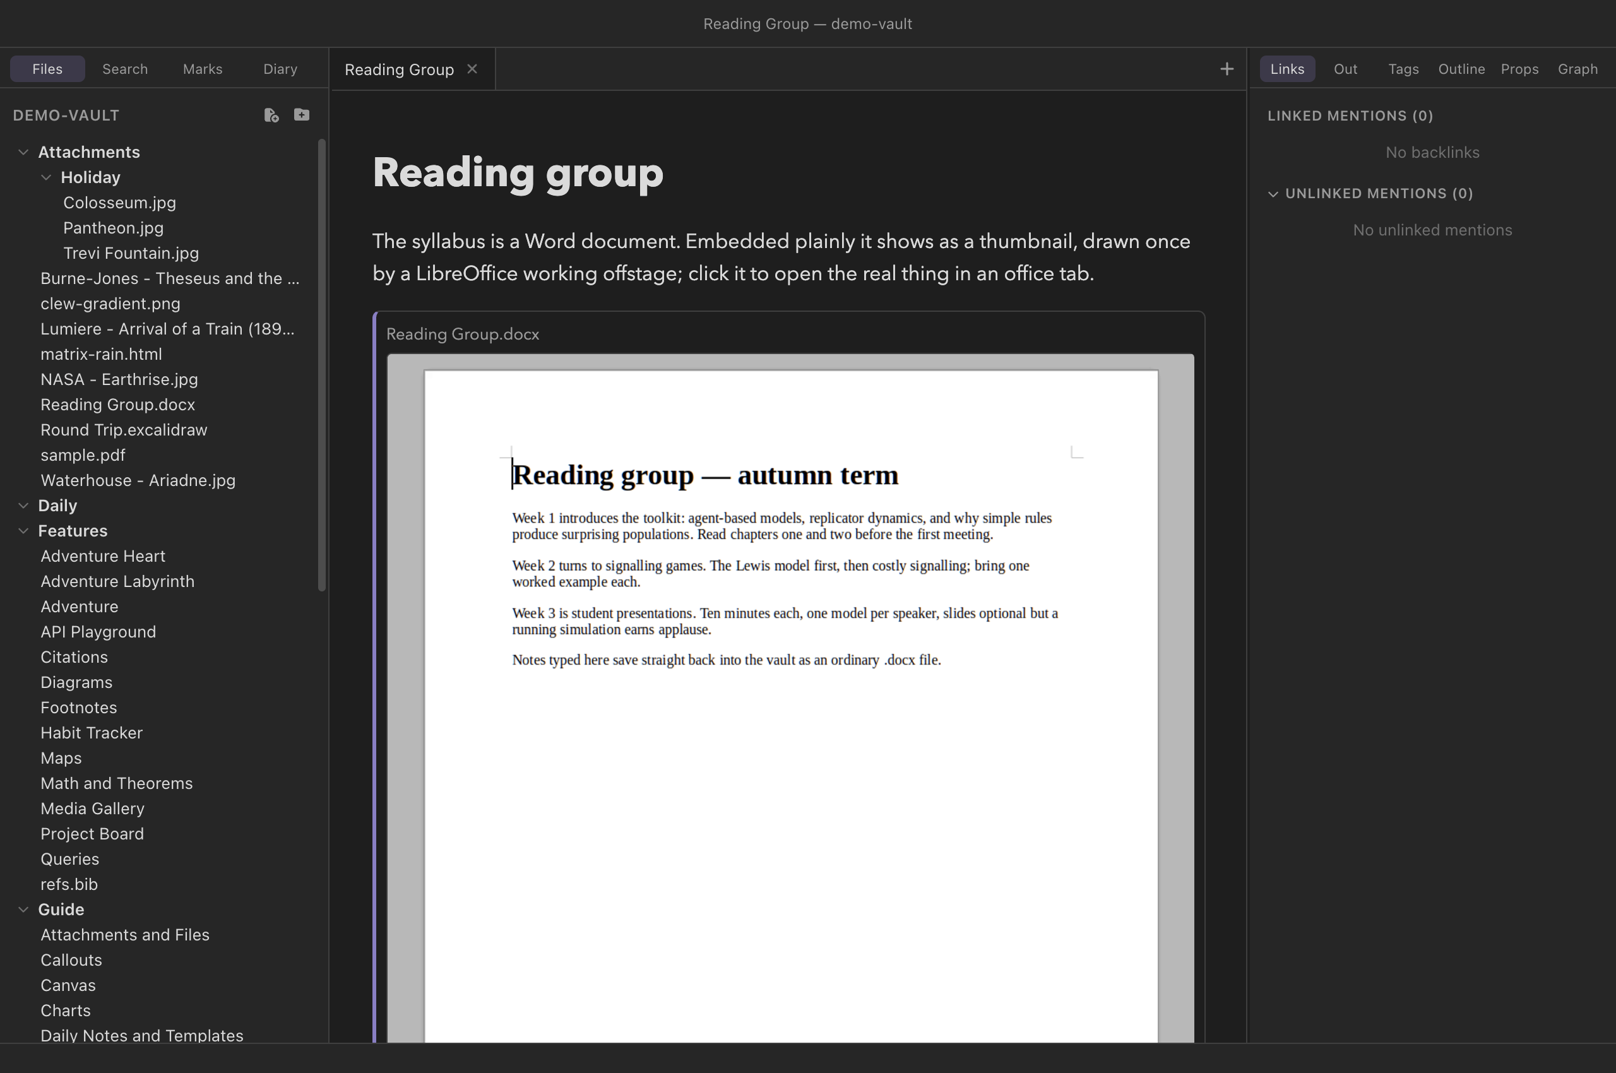Open the Math and Theorems note
Screen dimensions: 1616x1073
(116, 783)
